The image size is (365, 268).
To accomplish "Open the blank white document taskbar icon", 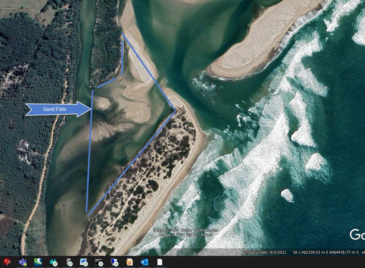I will point(160,262).
